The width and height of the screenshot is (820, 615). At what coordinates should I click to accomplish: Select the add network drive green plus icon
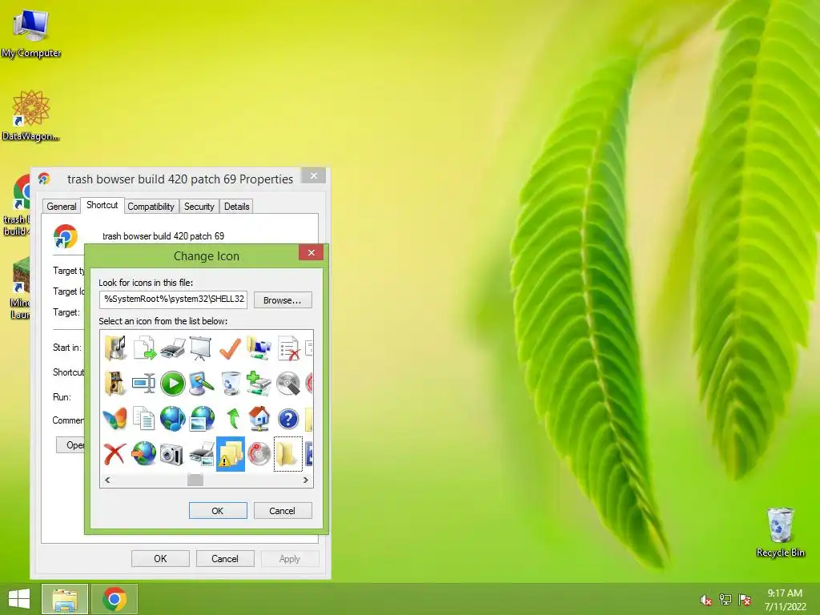pos(259,384)
